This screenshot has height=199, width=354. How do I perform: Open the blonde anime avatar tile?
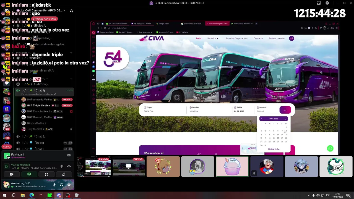coord(163,166)
